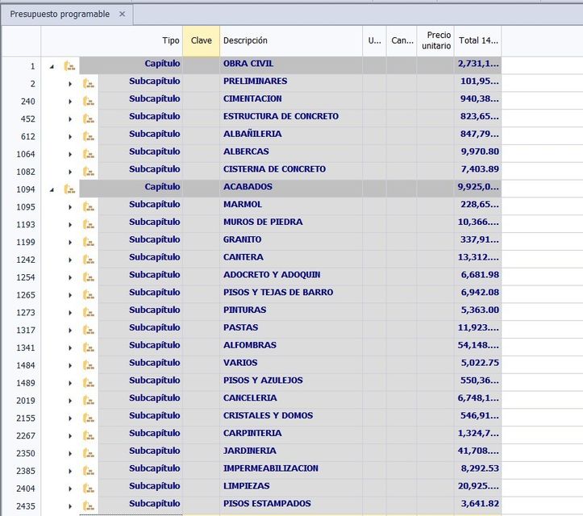Click the folder icon beside CARPINTERIA subchapter
This screenshot has width=583, height=516.
click(x=88, y=435)
